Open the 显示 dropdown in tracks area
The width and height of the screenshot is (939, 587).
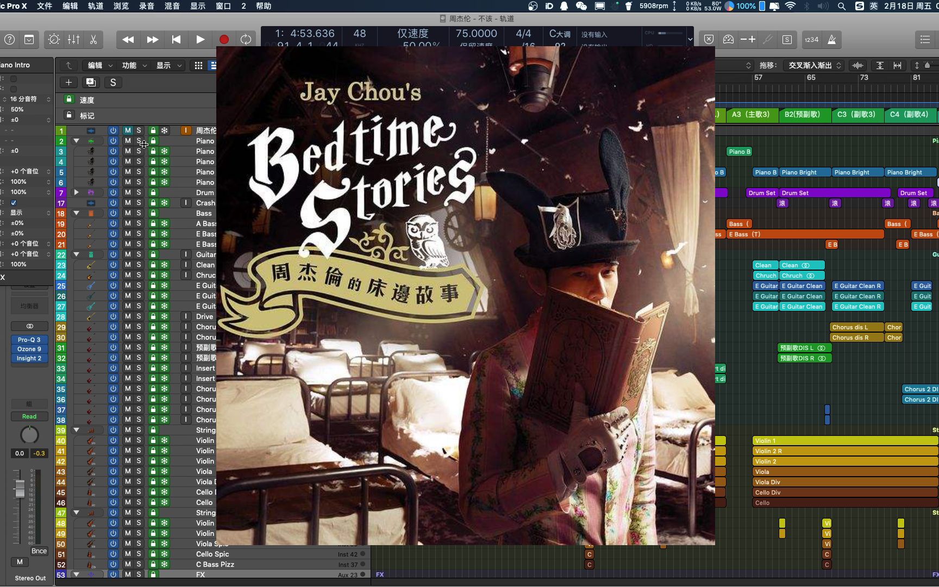click(x=169, y=65)
